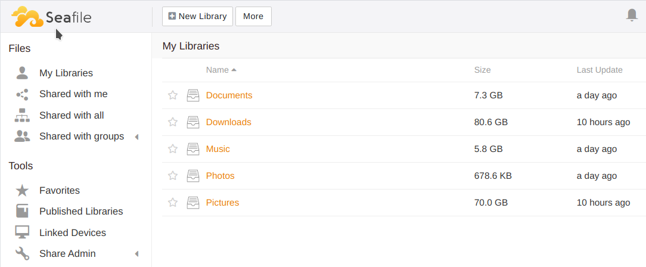Click the My Libraries person icon
This screenshot has height=267, width=646.
22,73
